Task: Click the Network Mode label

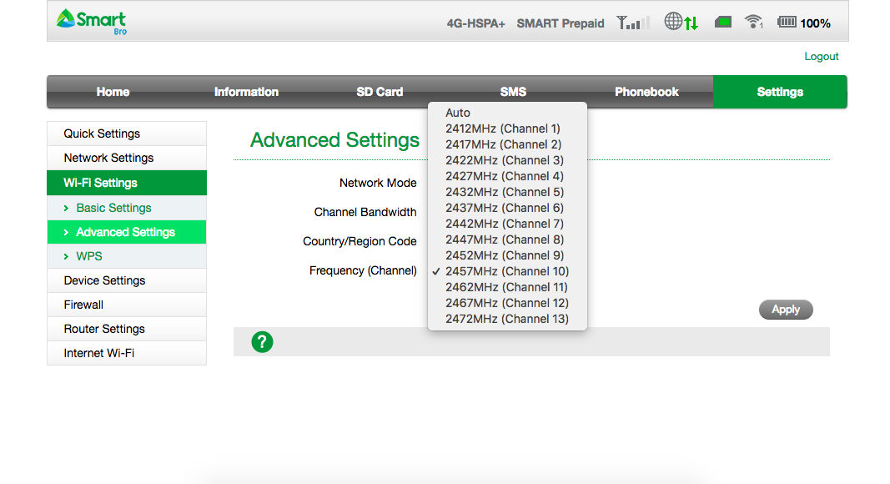Action: [x=378, y=183]
